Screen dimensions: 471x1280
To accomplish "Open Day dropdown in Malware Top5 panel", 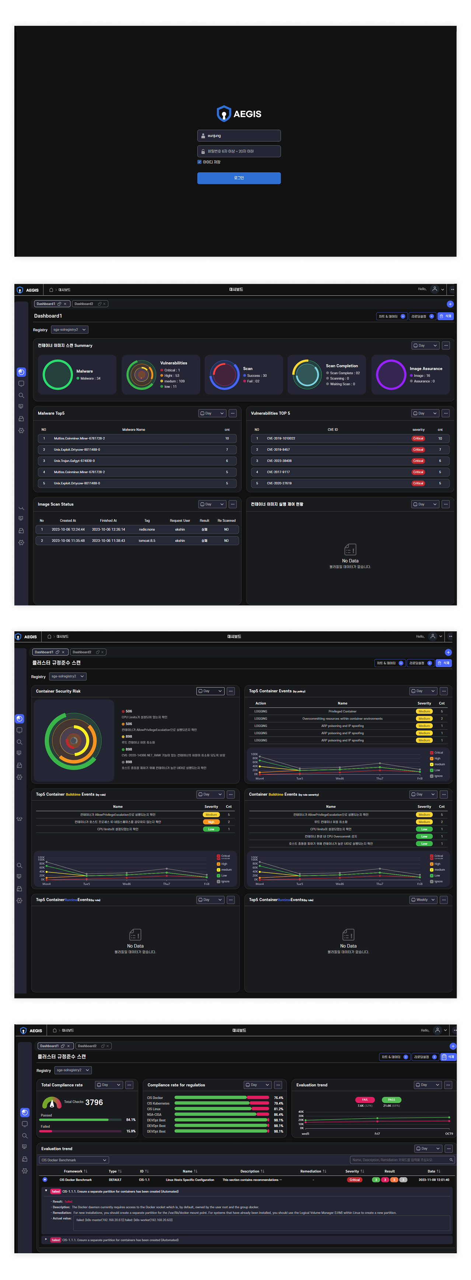I will click(212, 413).
